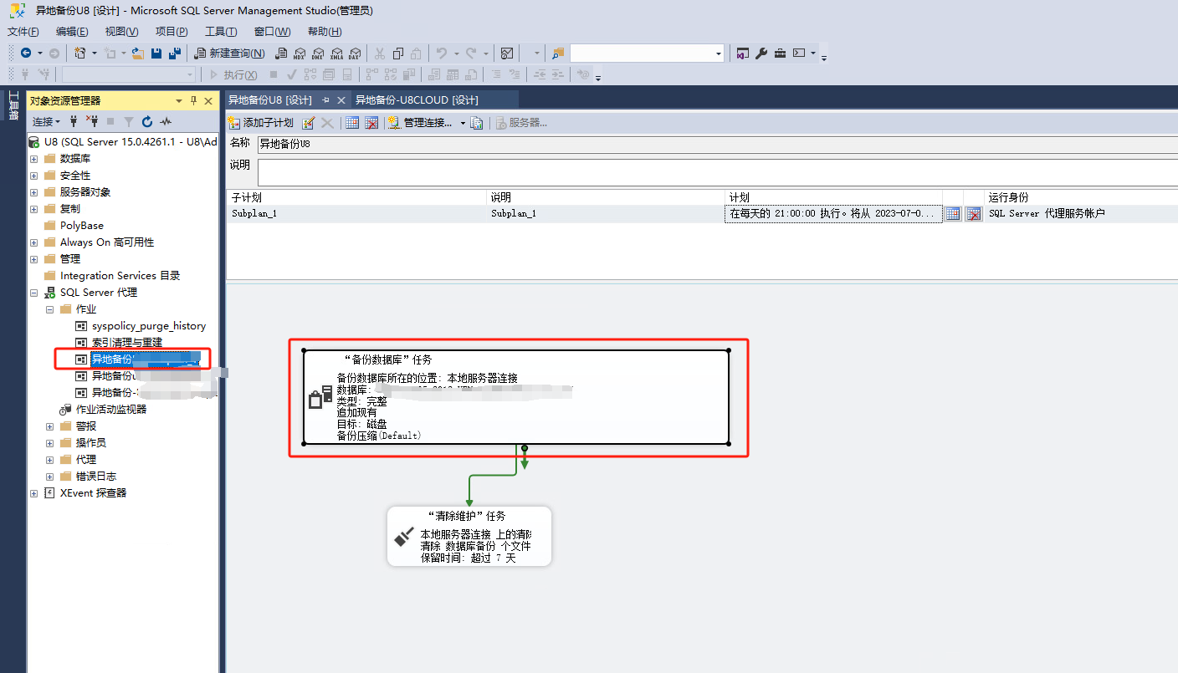Click the subplan schedule calendar toolbar icon
This screenshot has width=1178, height=673.
click(x=352, y=123)
